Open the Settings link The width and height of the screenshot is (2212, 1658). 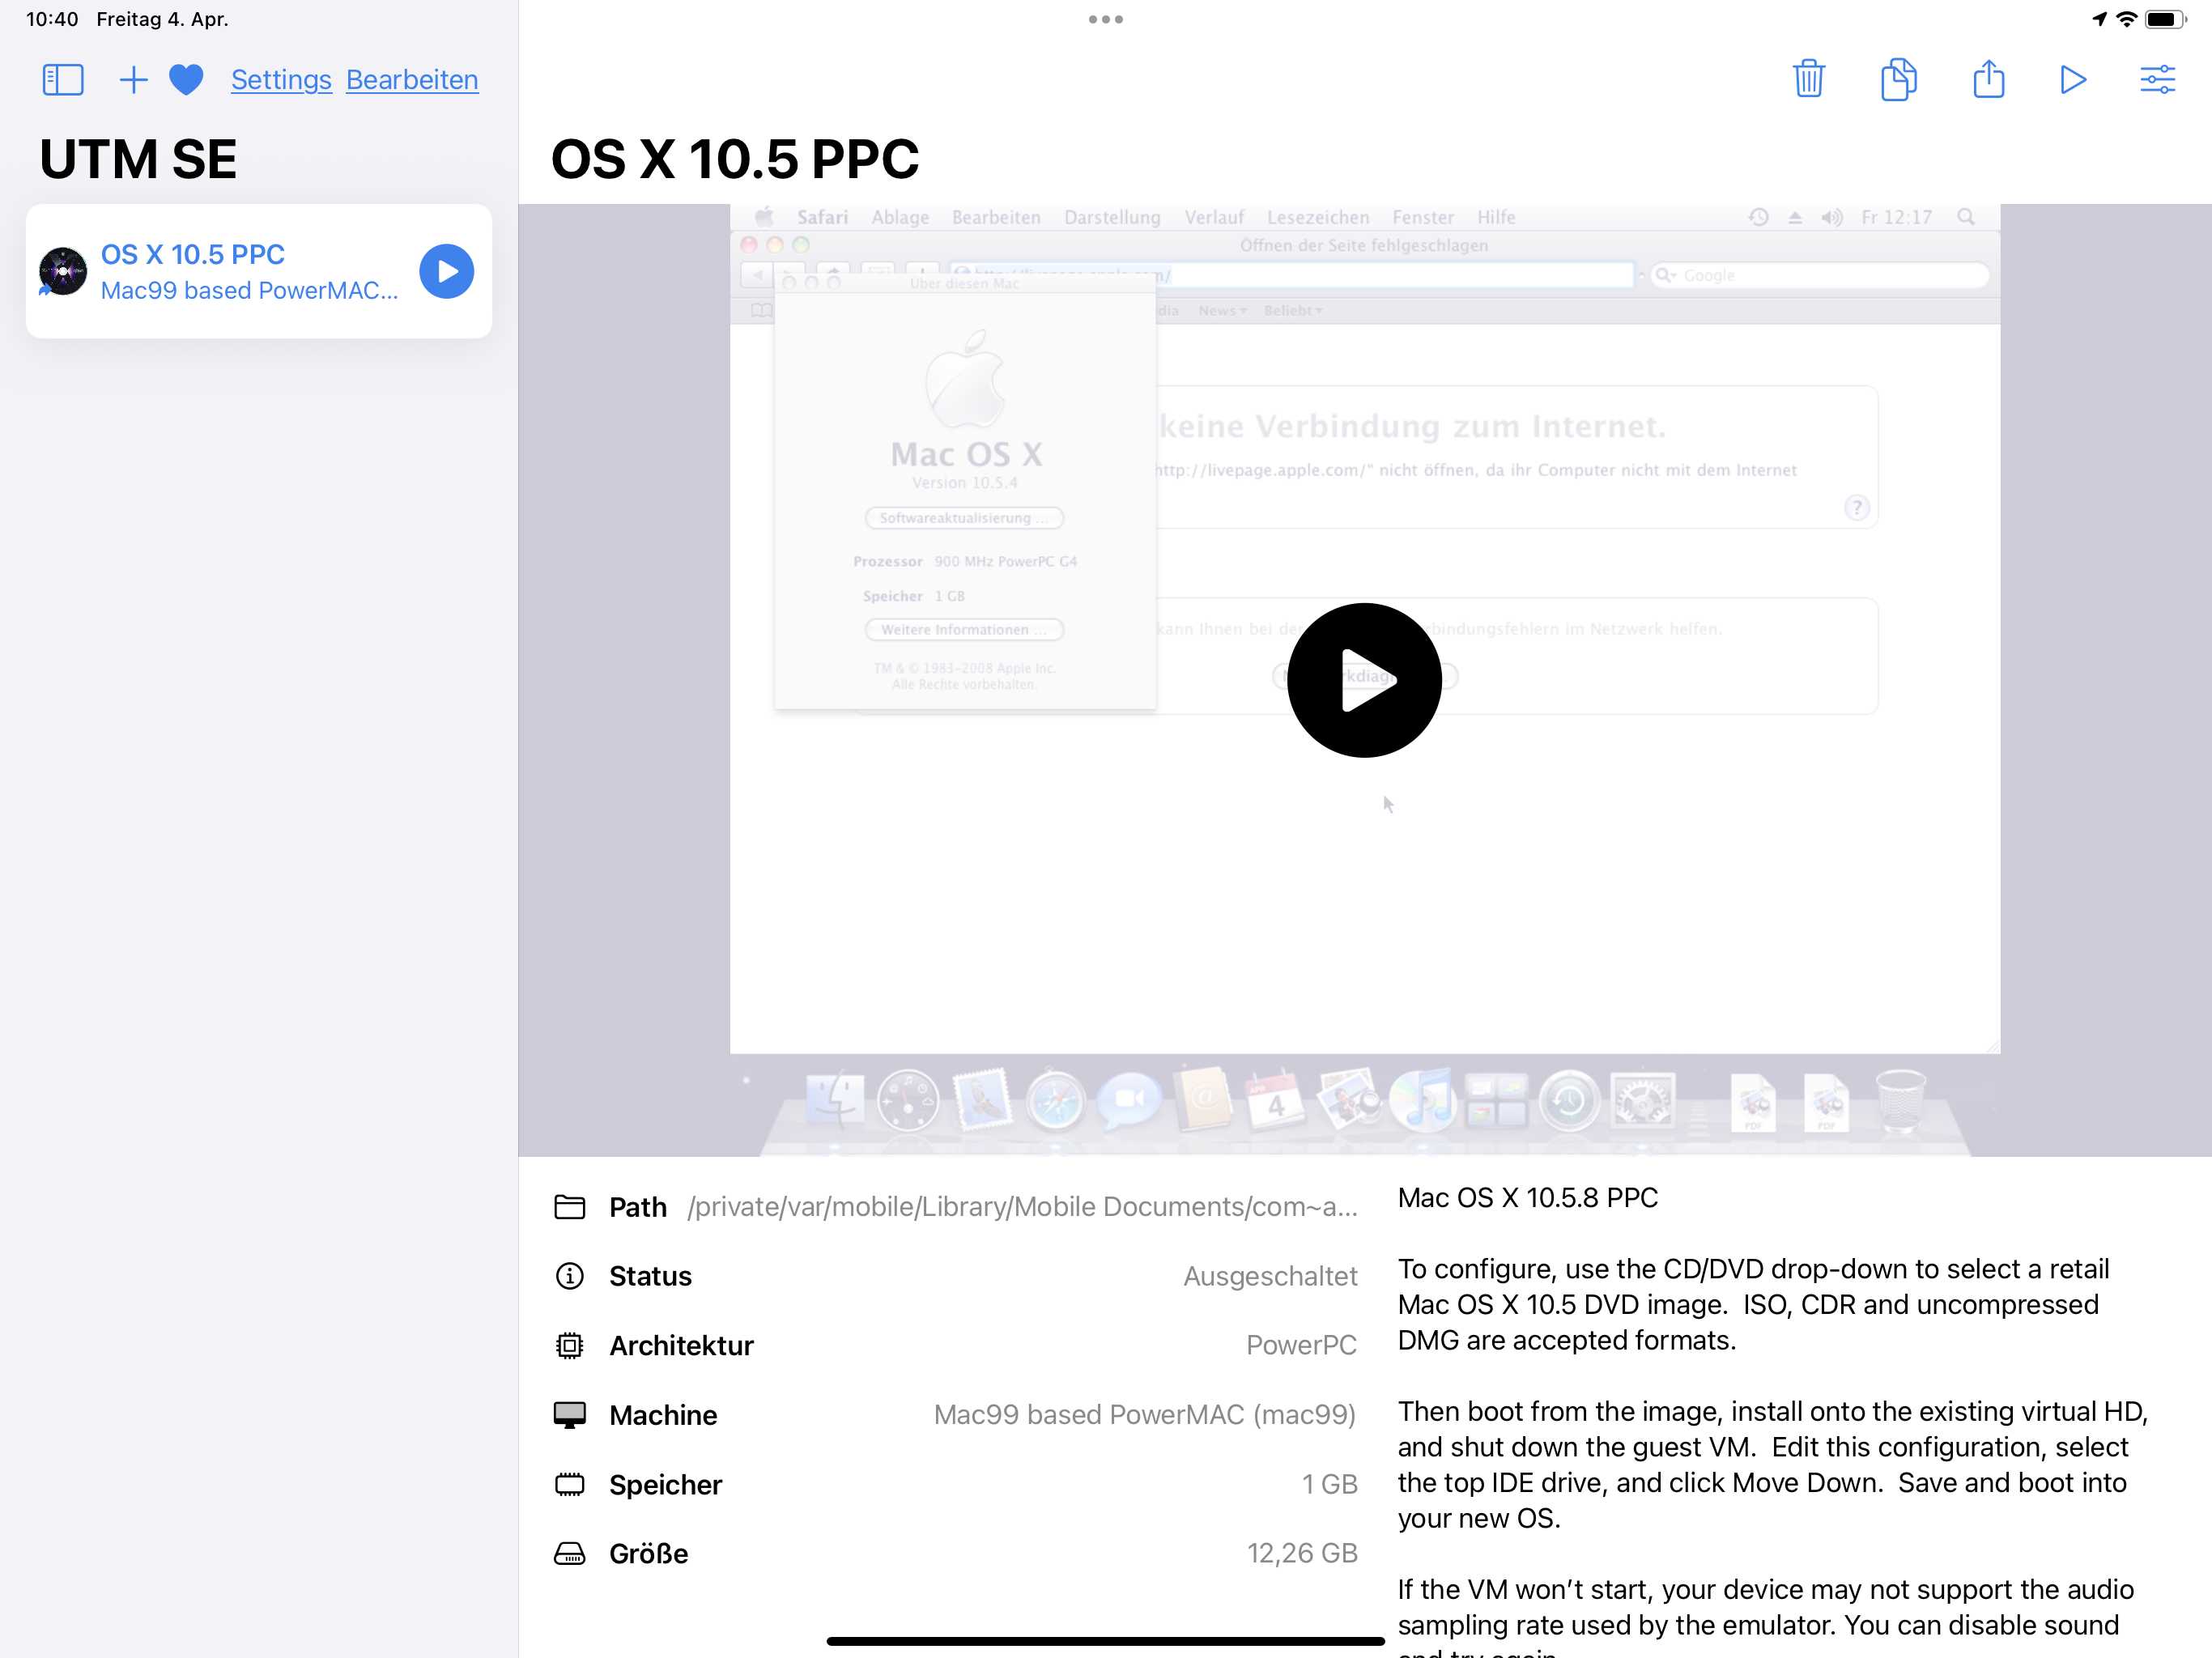(x=281, y=80)
